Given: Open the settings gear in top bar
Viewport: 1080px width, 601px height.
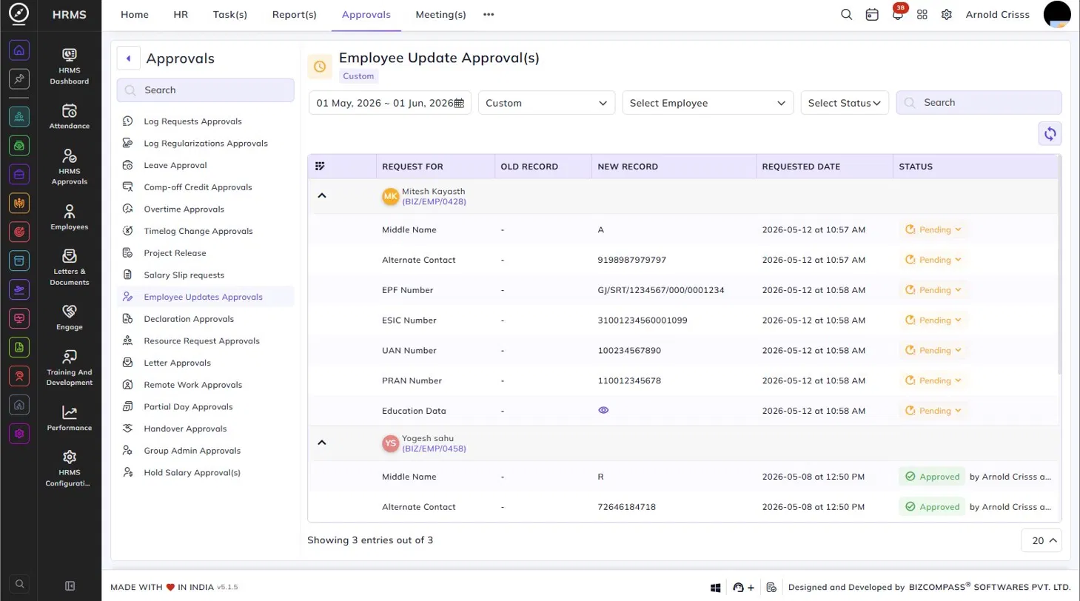Looking at the screenshot, I should point(947,15).
